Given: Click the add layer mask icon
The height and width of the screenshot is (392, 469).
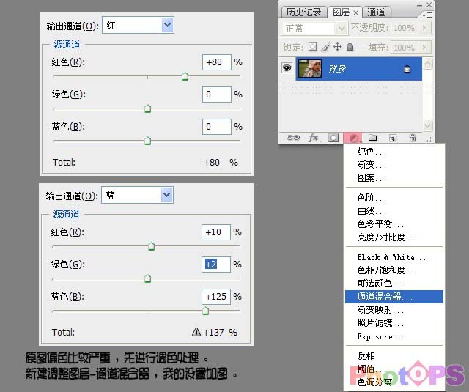Looking at the screenshot, I should (x=333, y=137).
